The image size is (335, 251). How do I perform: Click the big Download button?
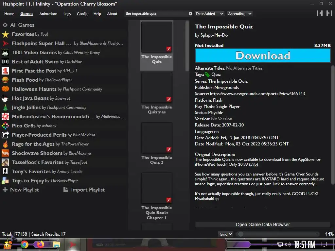coord(263,56)
